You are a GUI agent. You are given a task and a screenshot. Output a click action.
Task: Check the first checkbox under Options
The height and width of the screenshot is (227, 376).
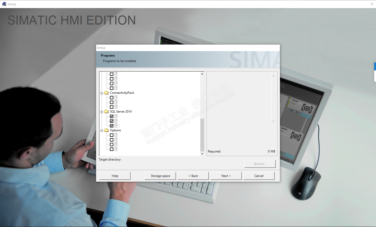point(111,135)
